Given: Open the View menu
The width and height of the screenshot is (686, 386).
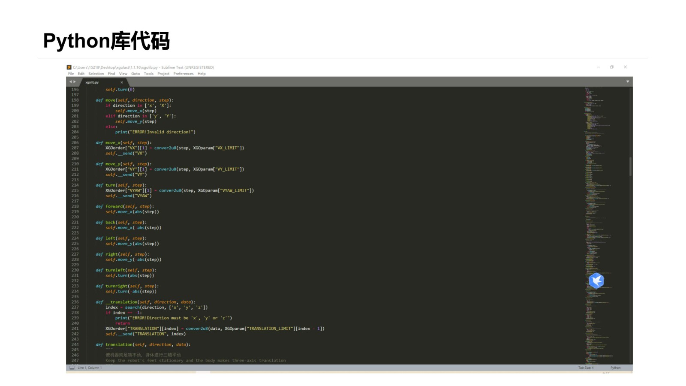Looking at the screenshot, I should [x=123, y=74].
